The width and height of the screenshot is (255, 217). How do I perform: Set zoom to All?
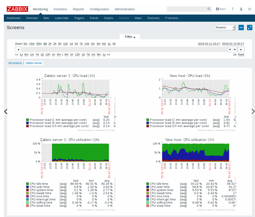(x=114, y=44)
